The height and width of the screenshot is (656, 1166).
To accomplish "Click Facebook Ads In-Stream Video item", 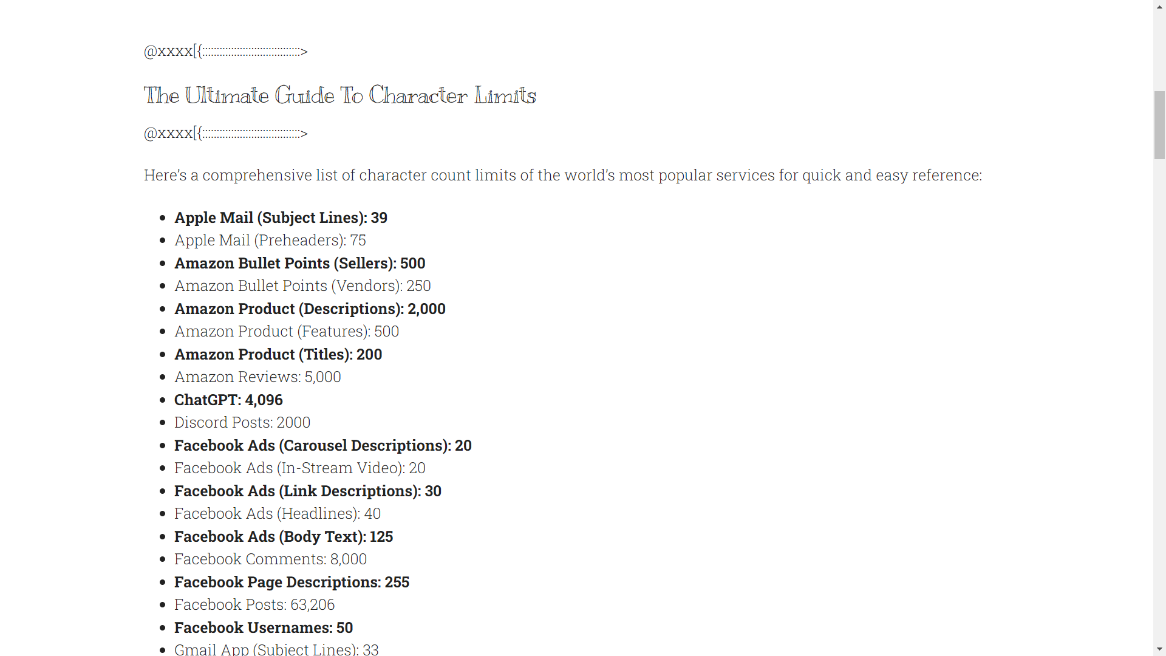I will coord(300,468).
